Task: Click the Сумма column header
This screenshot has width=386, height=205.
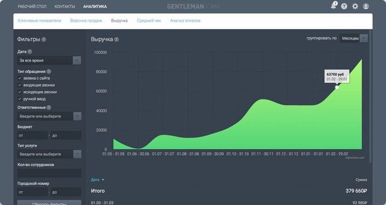Action: pos(361,180)
